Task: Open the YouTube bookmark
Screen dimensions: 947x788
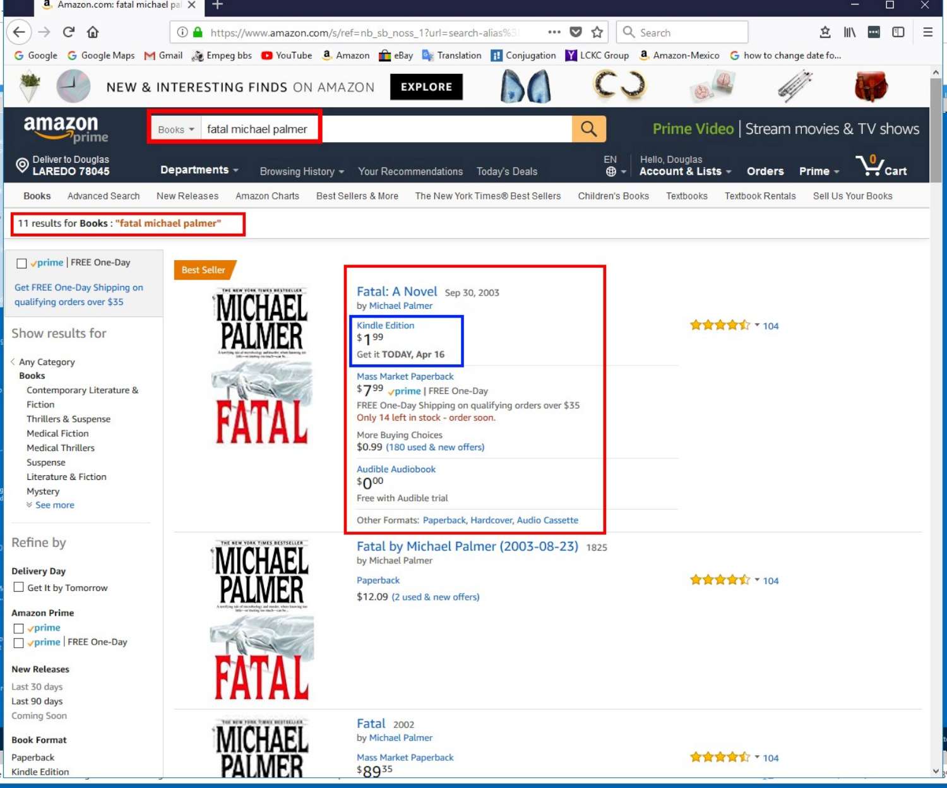Action: (287, 56)
